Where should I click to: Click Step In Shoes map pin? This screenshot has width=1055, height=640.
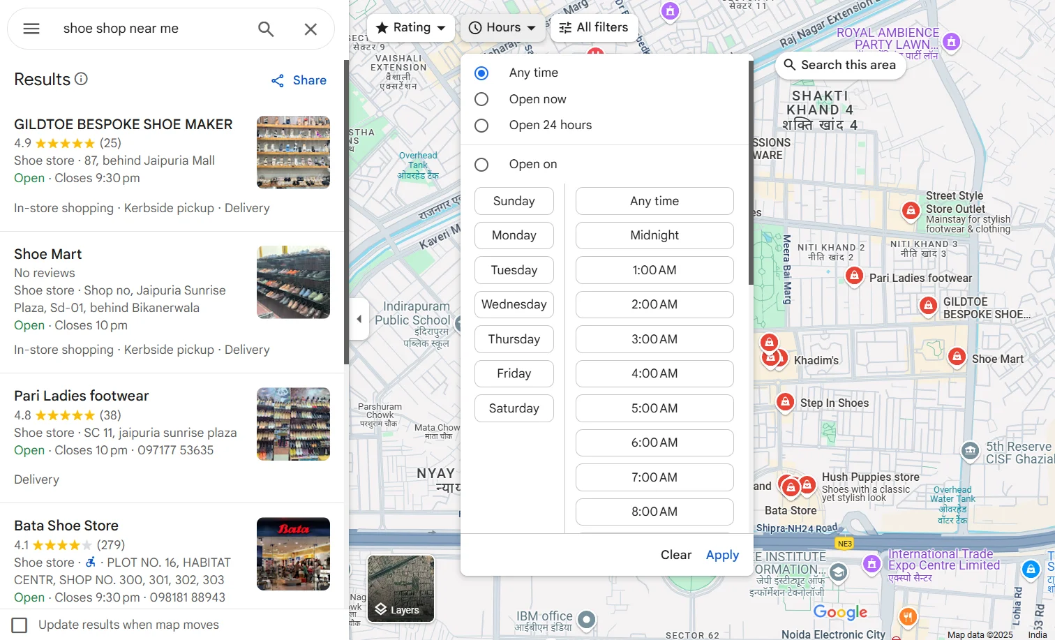785,402
